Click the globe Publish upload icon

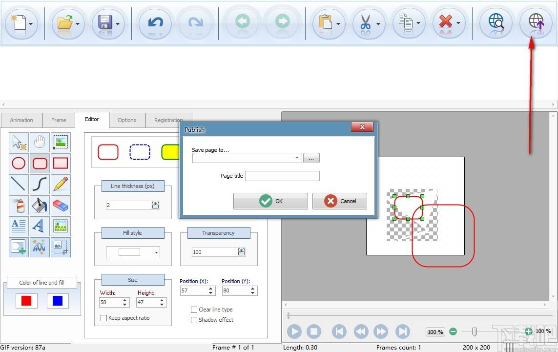point(536,22)
